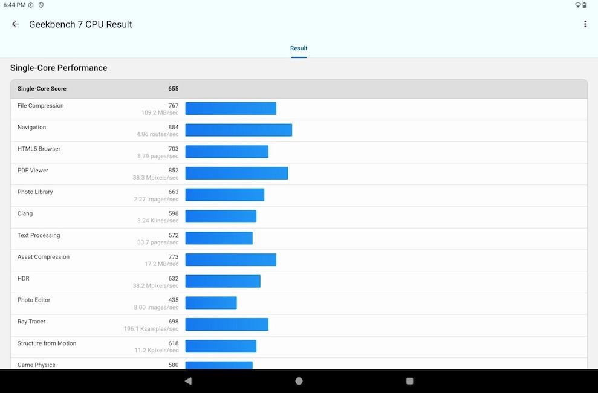Click the 2.27 images/sec value
Viewport: 598px width, 393px height.
pos(156,200)
